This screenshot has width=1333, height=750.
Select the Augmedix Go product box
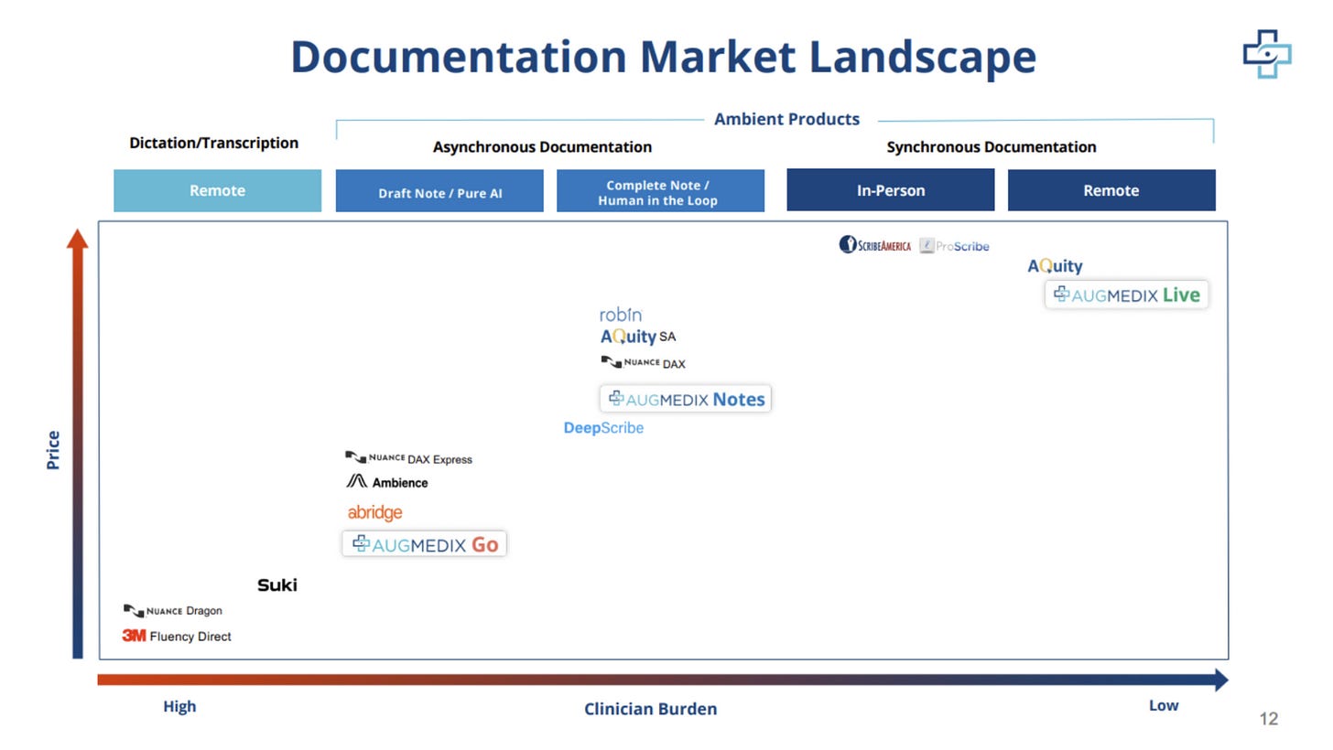coord(424,544)
